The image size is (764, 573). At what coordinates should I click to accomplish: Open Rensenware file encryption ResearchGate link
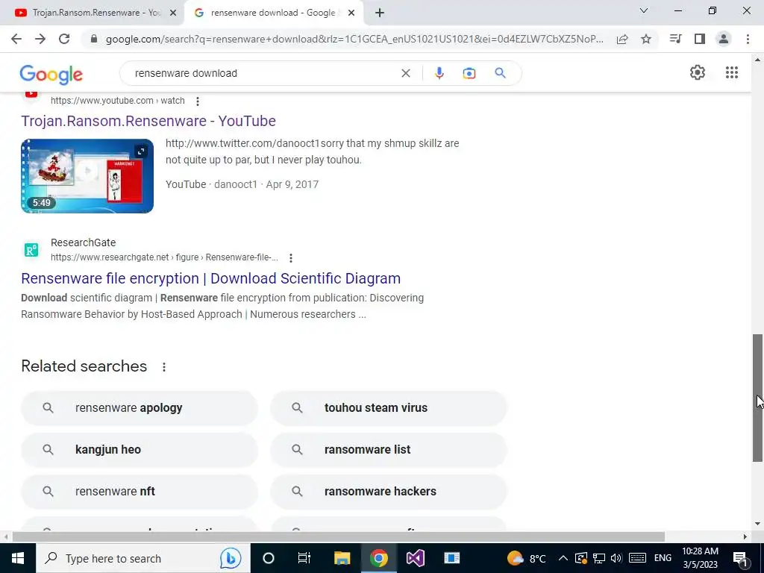point(210,278)
